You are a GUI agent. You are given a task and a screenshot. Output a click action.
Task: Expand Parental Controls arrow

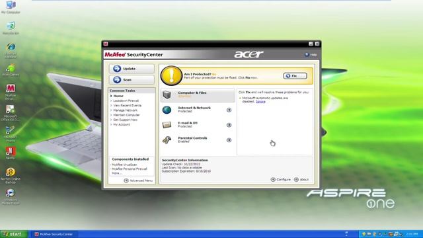(229, 140)
